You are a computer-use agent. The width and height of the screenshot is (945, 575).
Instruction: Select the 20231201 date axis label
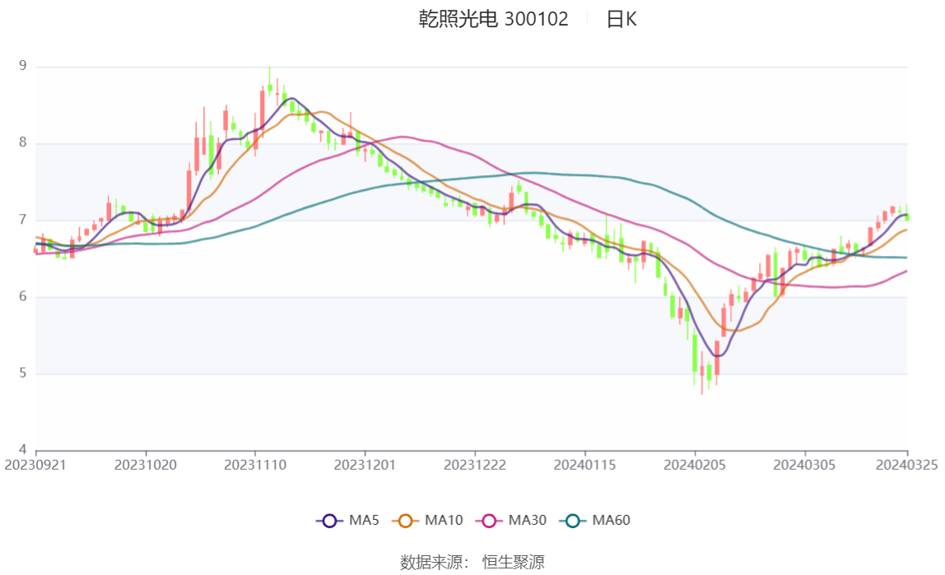pyautogui.click(x=365, y=466)
